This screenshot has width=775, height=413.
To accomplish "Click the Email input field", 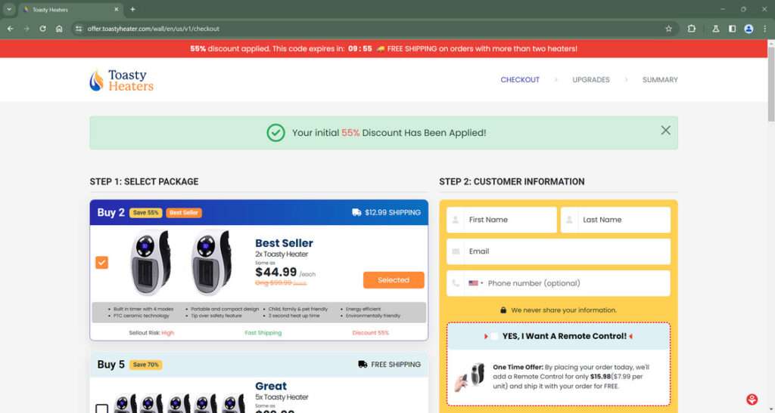I will pos(559,251).
